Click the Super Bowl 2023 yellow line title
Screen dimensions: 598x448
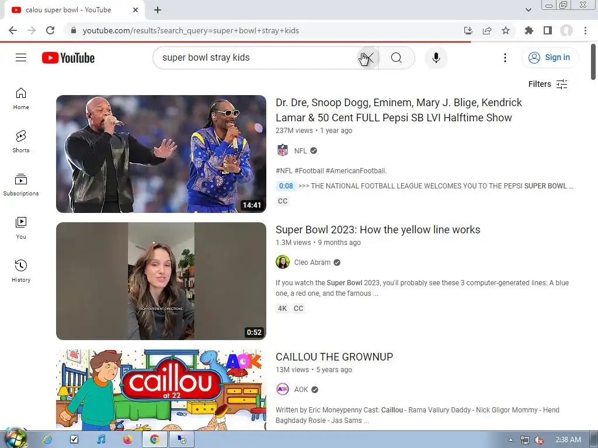tap(378, 230)
